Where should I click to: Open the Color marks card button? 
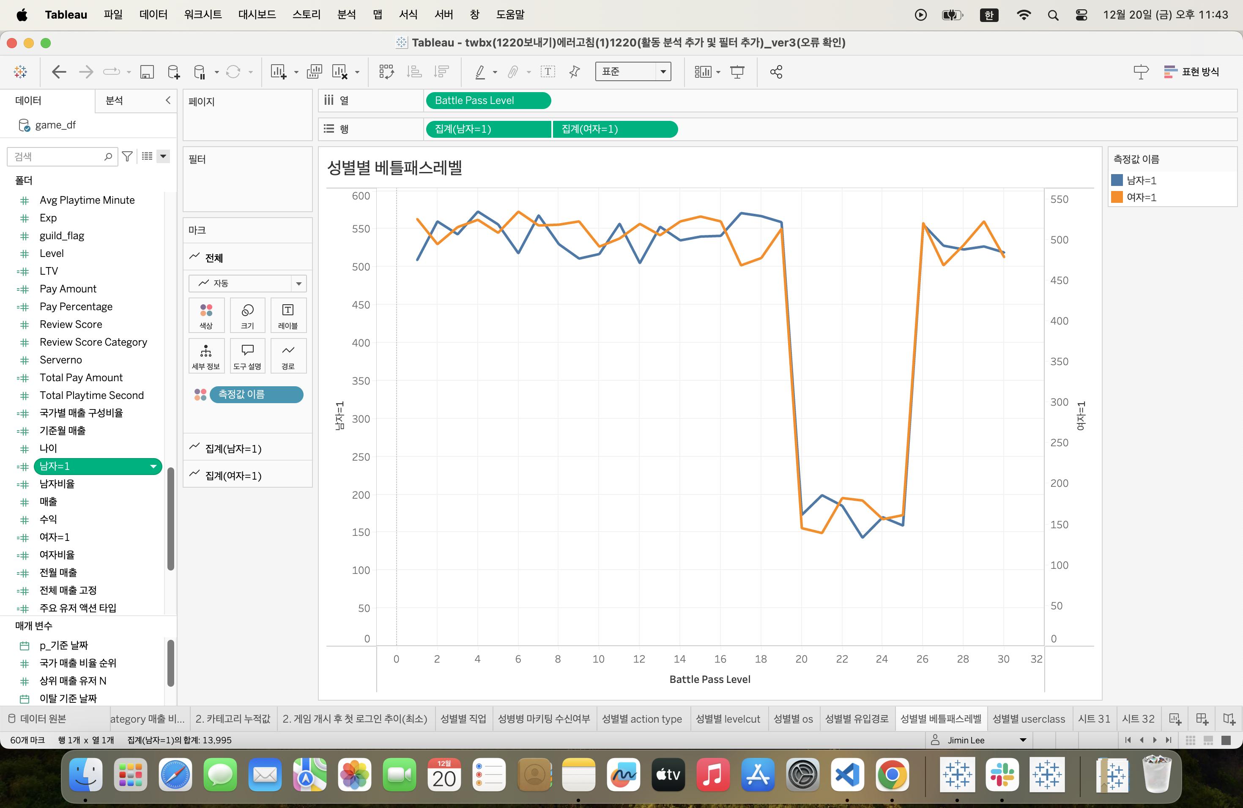206,315
